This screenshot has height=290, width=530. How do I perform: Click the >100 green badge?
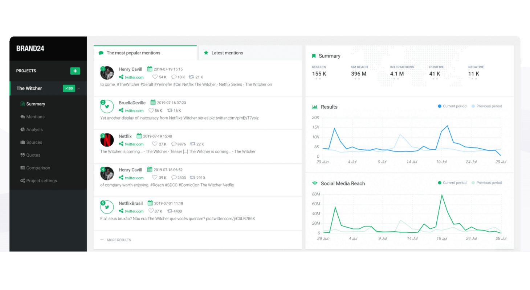pos(69,88)
